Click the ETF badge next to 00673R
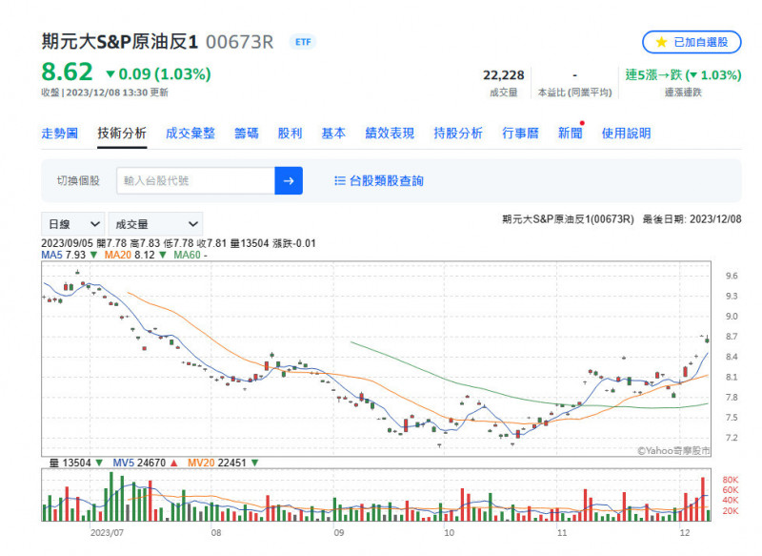The height and width of the screenshot is (556, 762). 303,42
